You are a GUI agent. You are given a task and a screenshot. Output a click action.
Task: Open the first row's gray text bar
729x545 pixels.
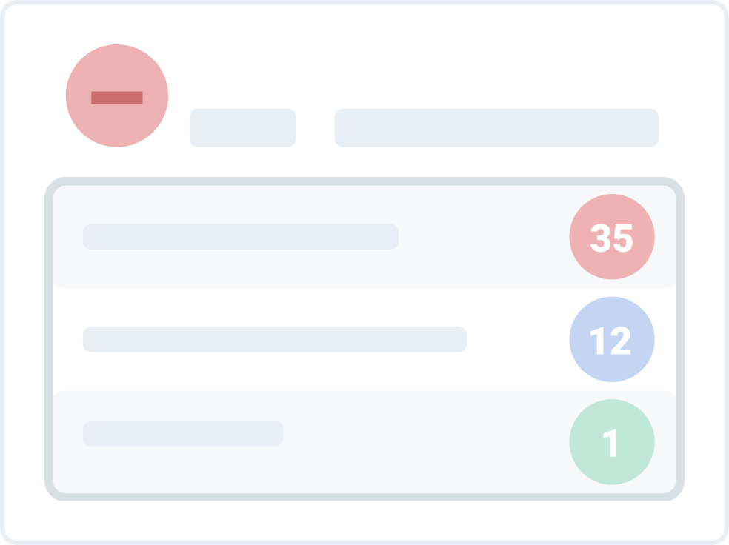[x=241, y=237]
